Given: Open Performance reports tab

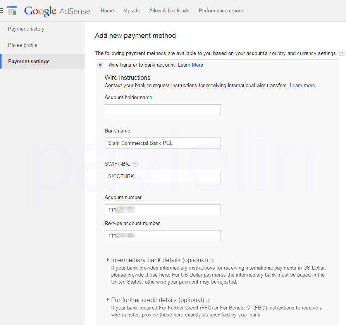Looking at the screenshot, I should 221,11.
